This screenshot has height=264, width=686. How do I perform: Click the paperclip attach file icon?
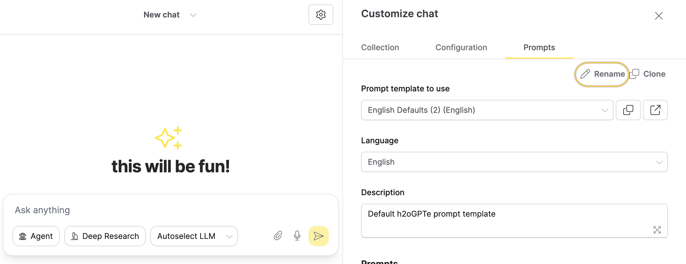pyautogui.click(x=278, y=236)
